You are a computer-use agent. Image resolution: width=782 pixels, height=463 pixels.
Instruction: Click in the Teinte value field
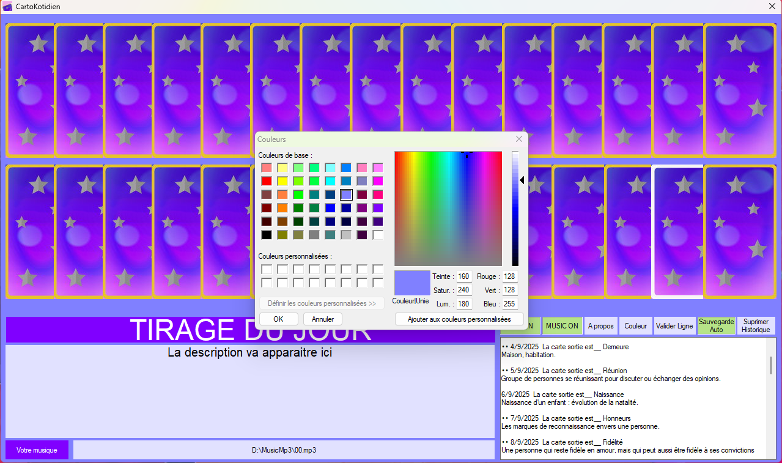[463, 276]
